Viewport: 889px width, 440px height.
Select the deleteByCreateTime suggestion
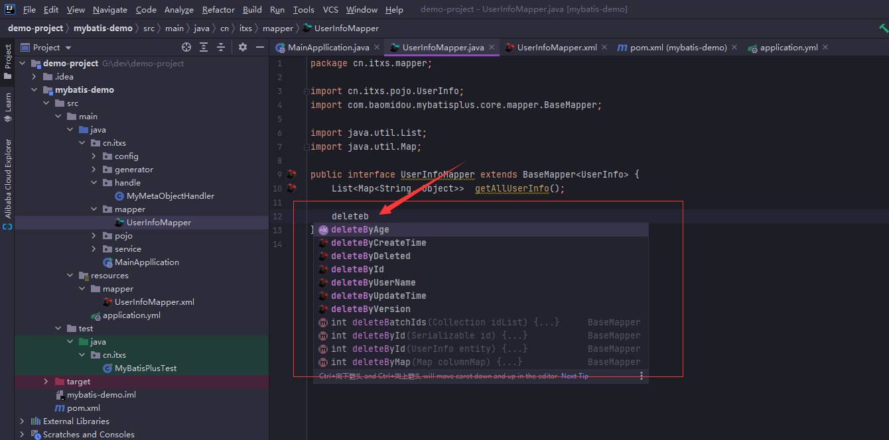(x=481, y=243)
